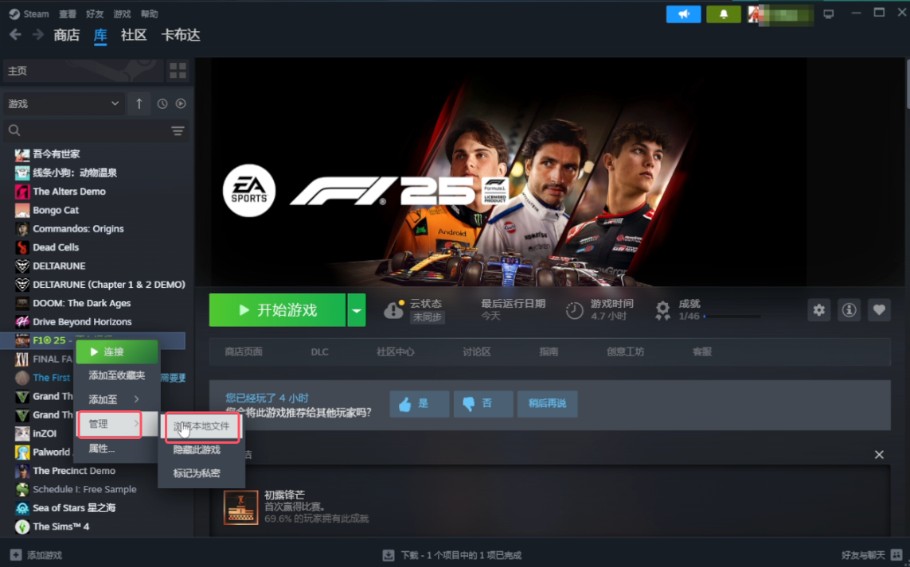Add F1 25 to favorites heart
The height and width of the screenshot is (567, 910).
pyautogui.click(x=879, y=310)
